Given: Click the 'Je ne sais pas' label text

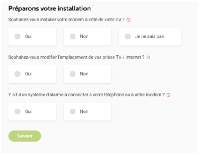Looking at the screenshot, I should pyautogui.click(x=149, y=36).
